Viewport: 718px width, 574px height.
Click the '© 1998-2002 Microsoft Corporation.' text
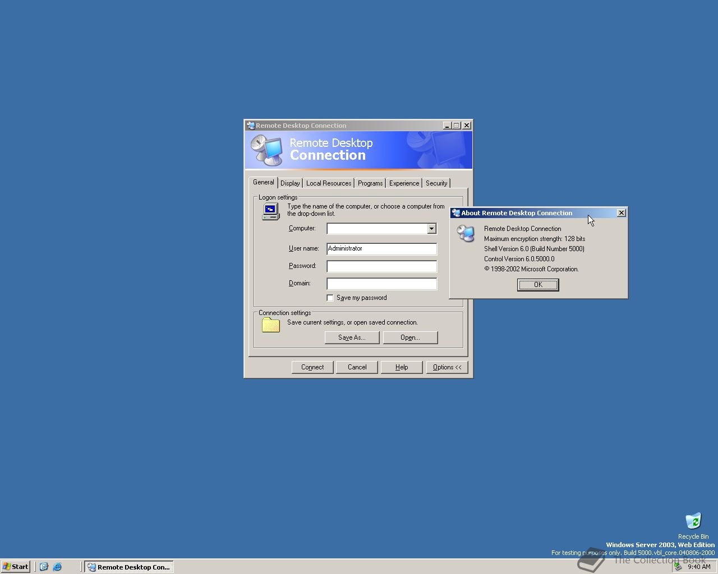point(531,269)
